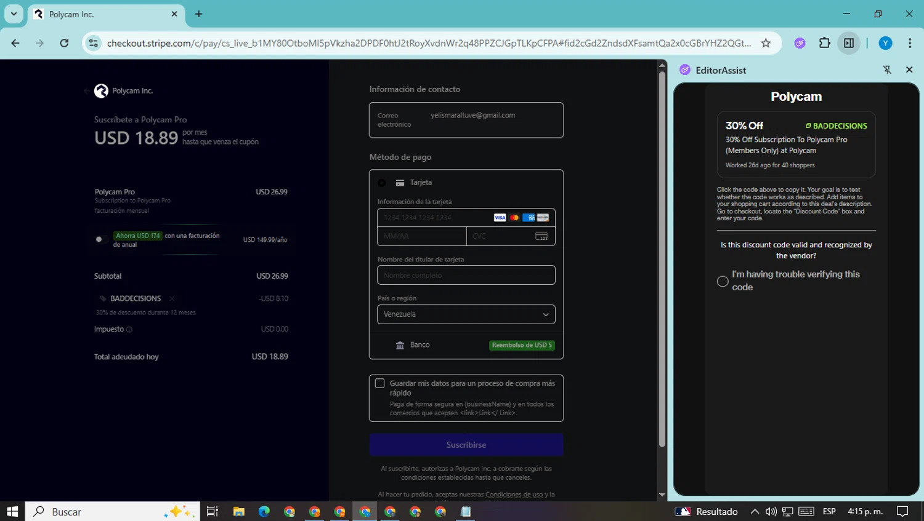Open the Windows notification center icon
The image size is (924, 521).
pyautogui.click(x=903, y=511)
